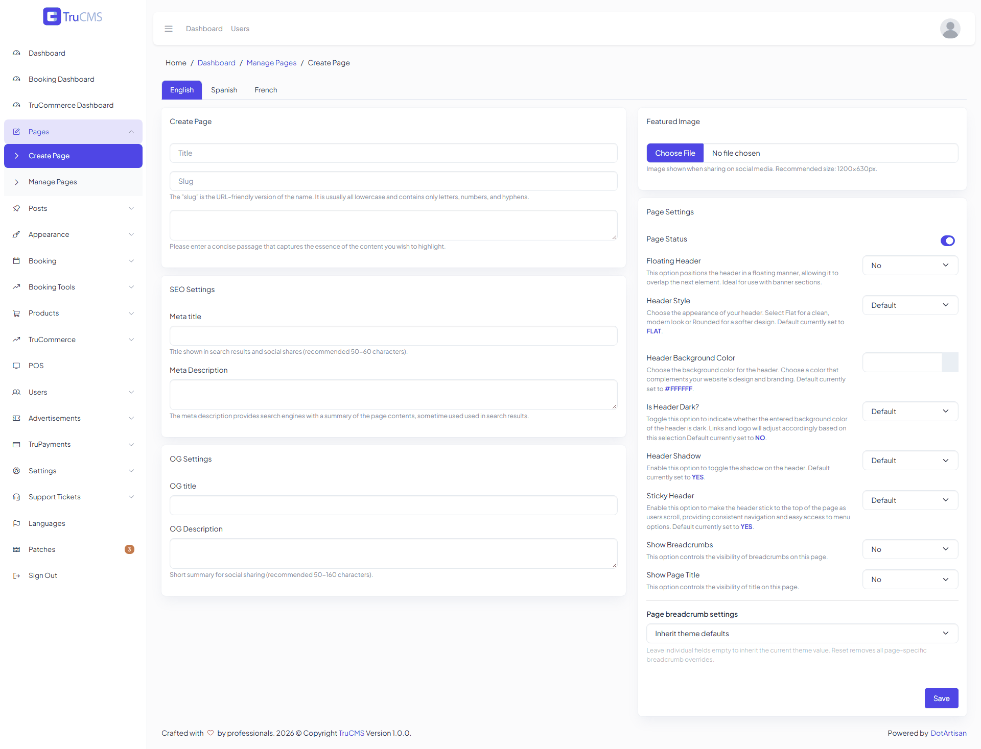Click the TruPayments card icon
981x749 pixels.
pyautogui.click(x=16, y=444)
